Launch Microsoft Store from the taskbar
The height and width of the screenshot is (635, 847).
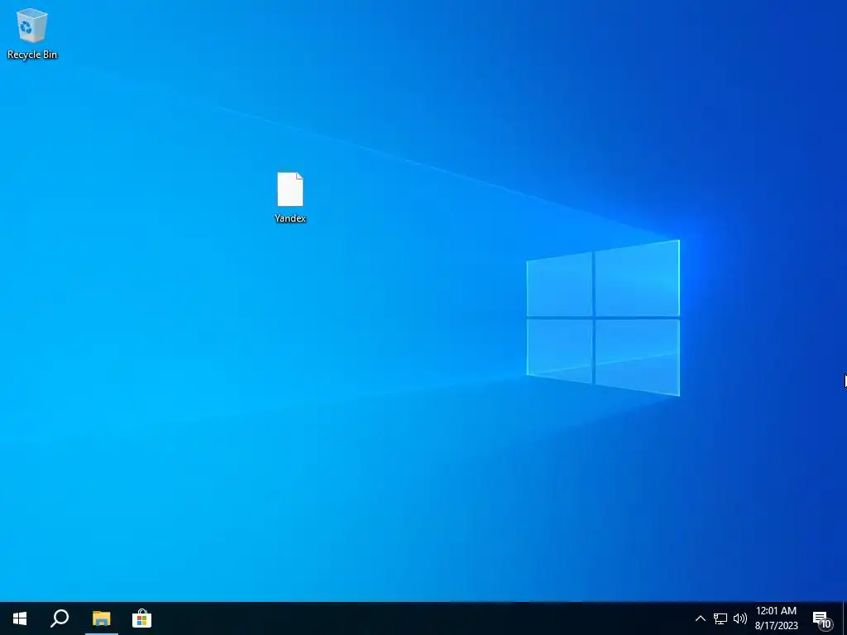(141, 618)
